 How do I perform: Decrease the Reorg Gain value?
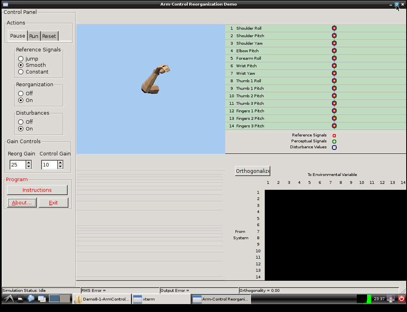[28, 166]
